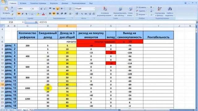This screenshot has width=198, height=111.
Task: Click in the formula bar showing =E17+5
Action: (117, 22)
